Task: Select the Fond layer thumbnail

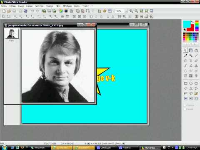Action: click(12, 33)
